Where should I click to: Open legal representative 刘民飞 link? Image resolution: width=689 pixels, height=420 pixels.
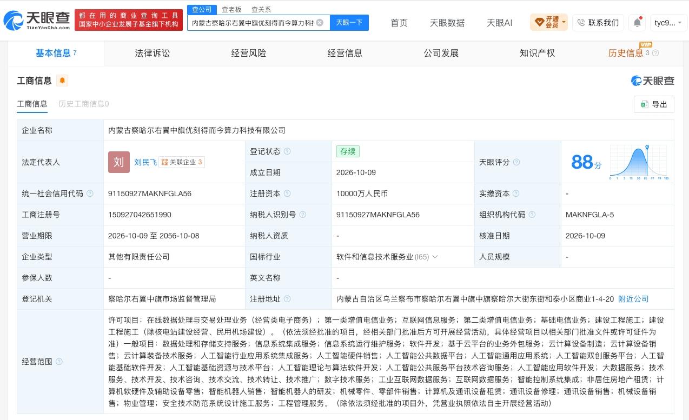145,162
